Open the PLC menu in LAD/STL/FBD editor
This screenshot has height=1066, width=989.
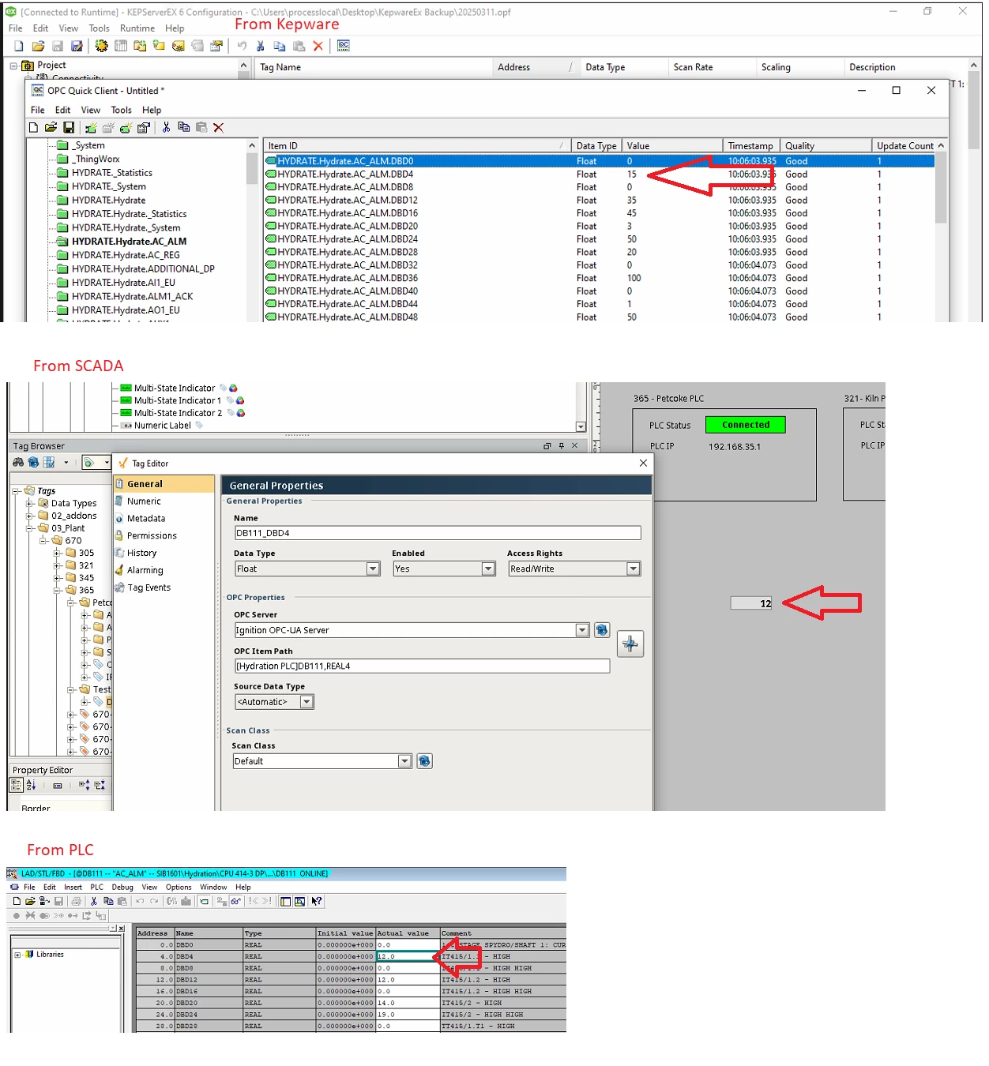click(x=96, y=888)
